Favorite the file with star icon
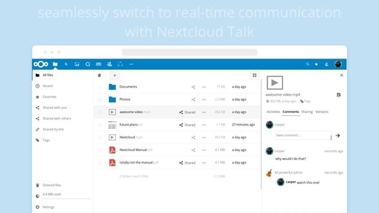This screenshot has width=379, height=213. (x=268, y=101)
